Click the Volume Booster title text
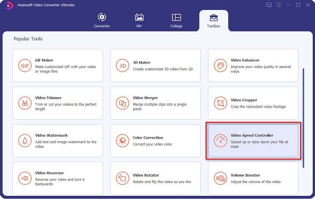Image resolution: width=315 pixels, height=199 pixels. pos(245,175)
